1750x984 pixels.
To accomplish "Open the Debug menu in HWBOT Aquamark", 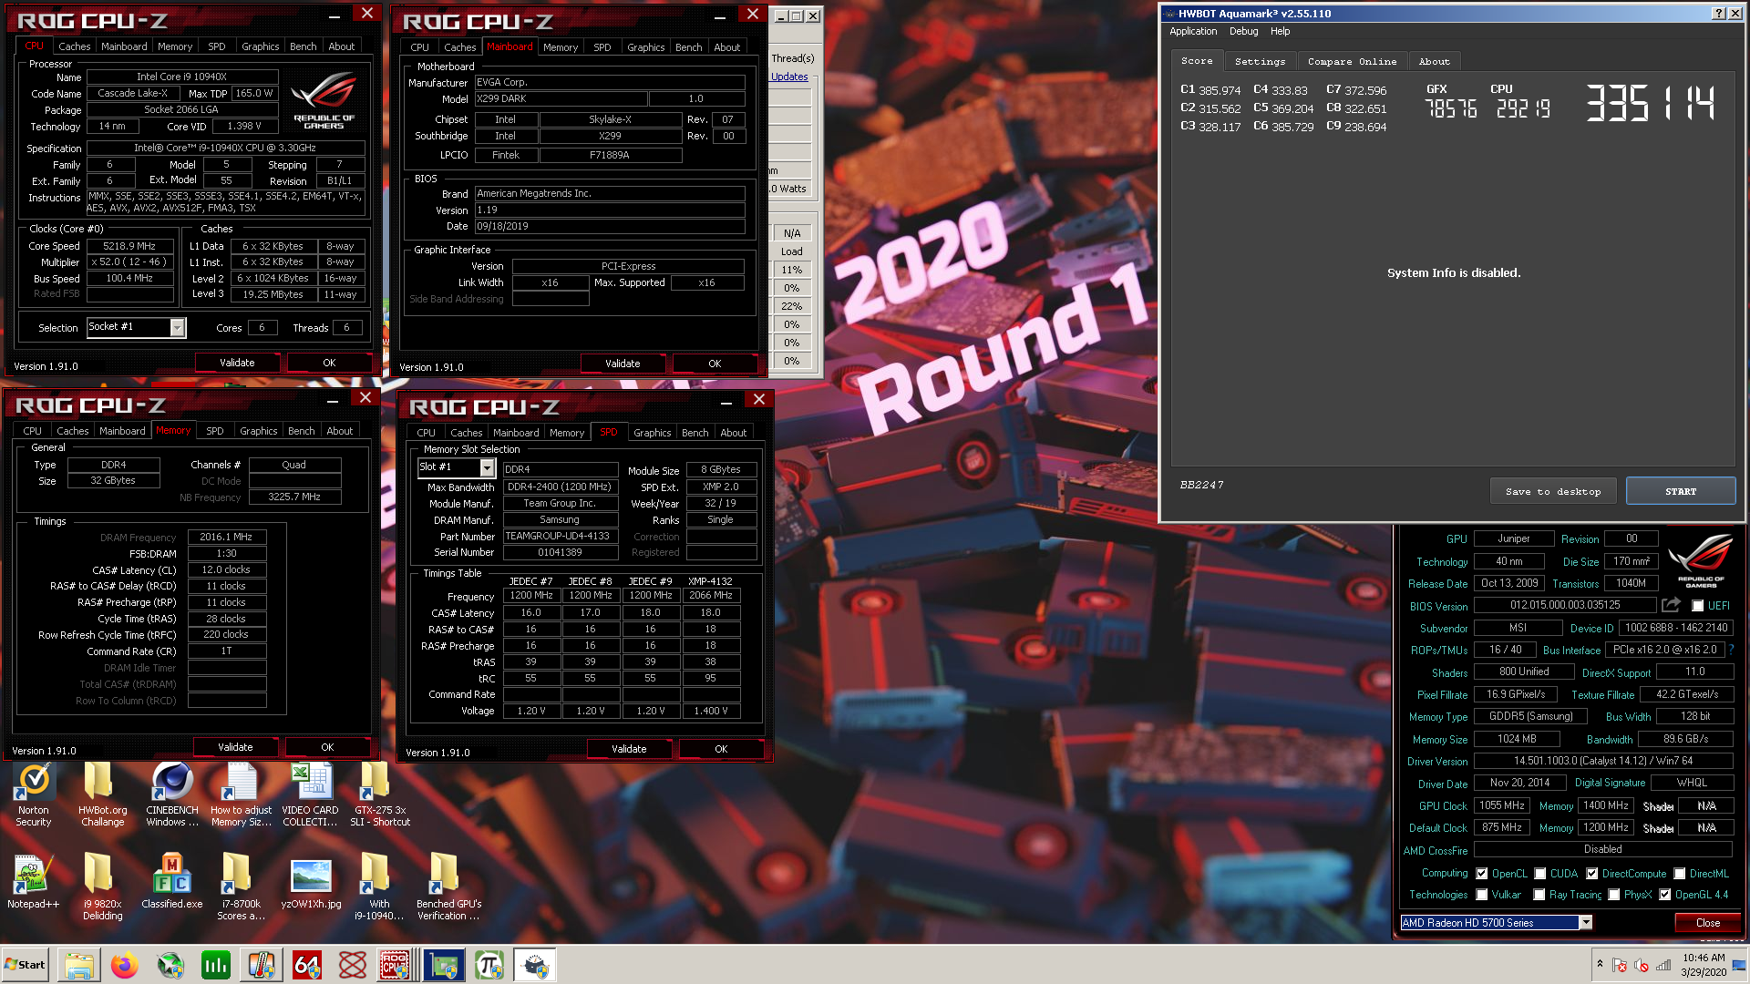I will pos(1243,31).
